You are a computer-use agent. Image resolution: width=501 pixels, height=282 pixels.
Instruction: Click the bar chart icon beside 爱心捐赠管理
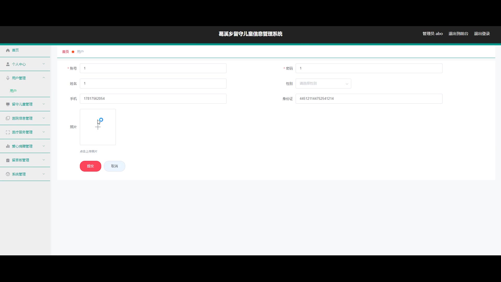(x=8, y=146)
